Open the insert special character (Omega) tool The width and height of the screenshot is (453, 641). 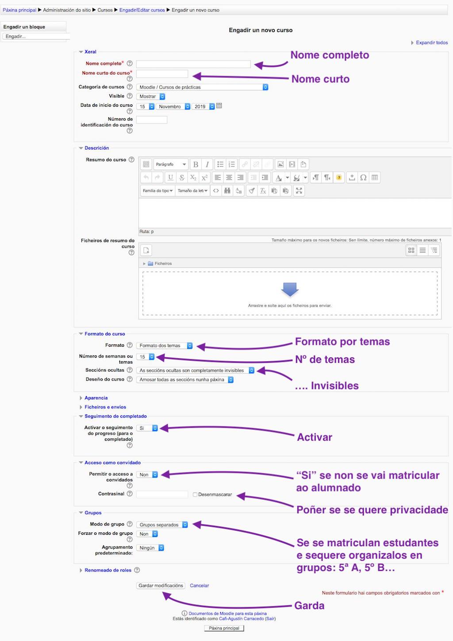(363, 178)
